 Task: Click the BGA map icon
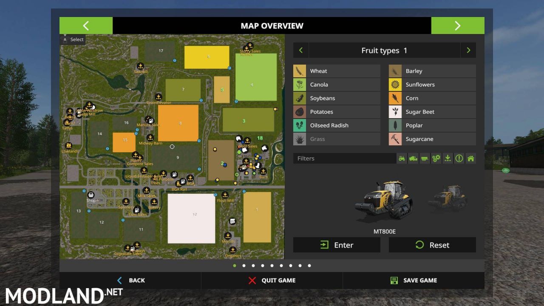[190, 178]
